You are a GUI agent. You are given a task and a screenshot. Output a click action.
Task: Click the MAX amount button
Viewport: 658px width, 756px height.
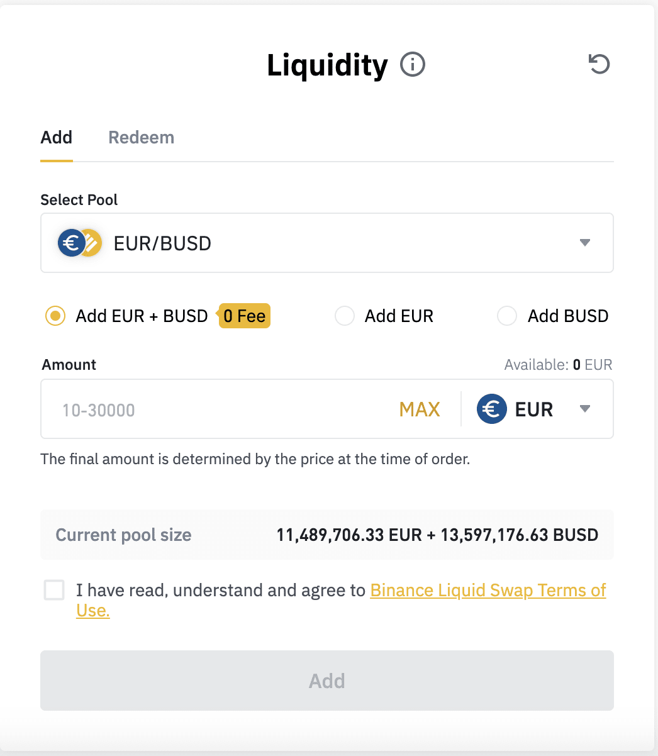click(420, 409)
